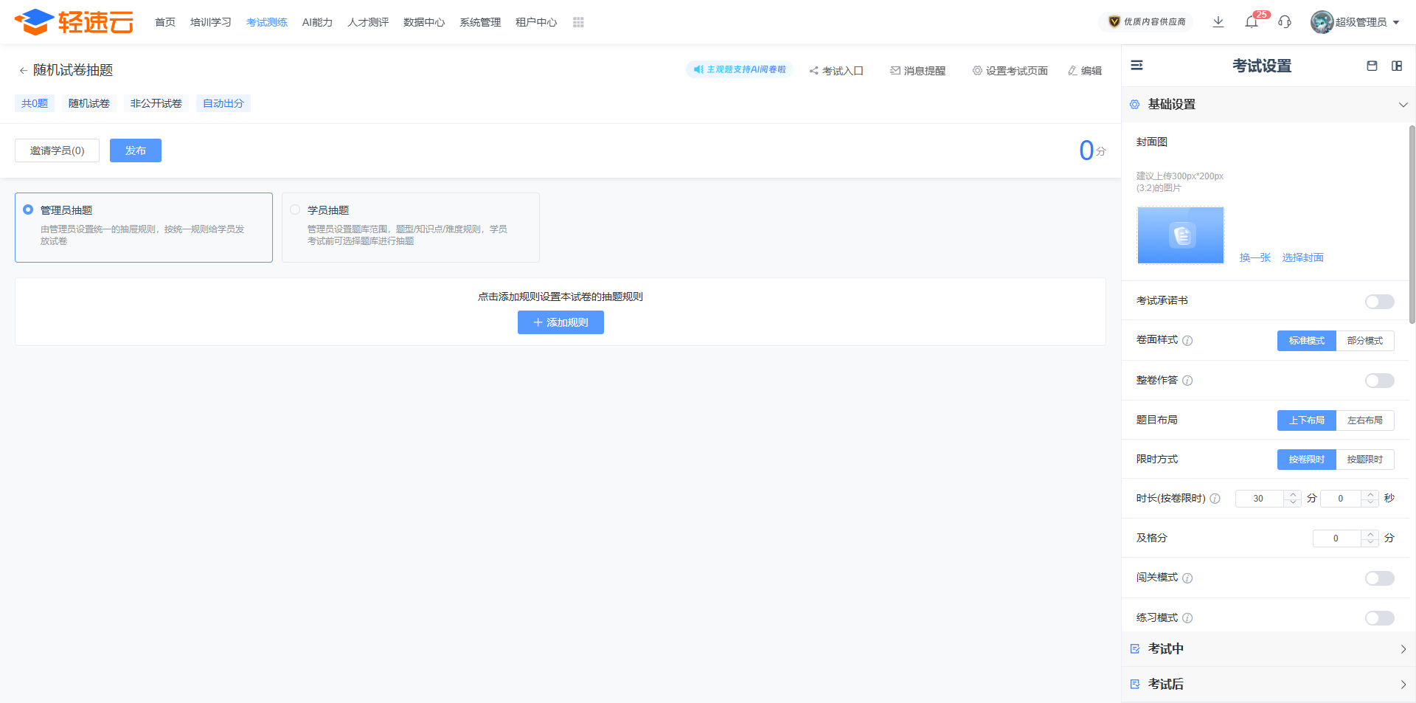Go to the AI能力 menu
Screen dimensions: 1416x703
tap(317, 22)
